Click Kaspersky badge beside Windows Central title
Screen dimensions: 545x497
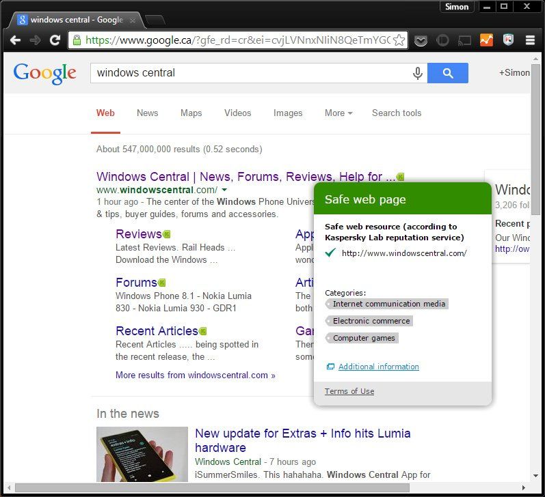(x=400, y=177)
